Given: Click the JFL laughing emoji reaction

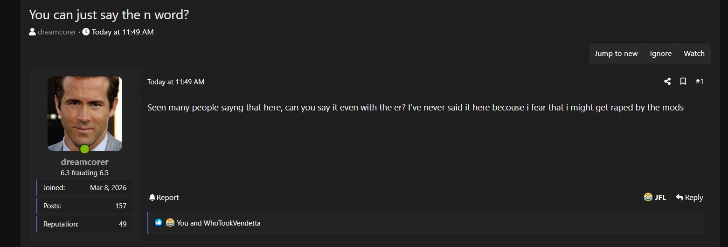Looking at the screenshot, I should coord(648,197).
